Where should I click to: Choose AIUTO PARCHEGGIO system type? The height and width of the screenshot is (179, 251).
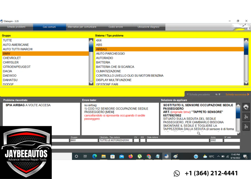click(169, 54)
